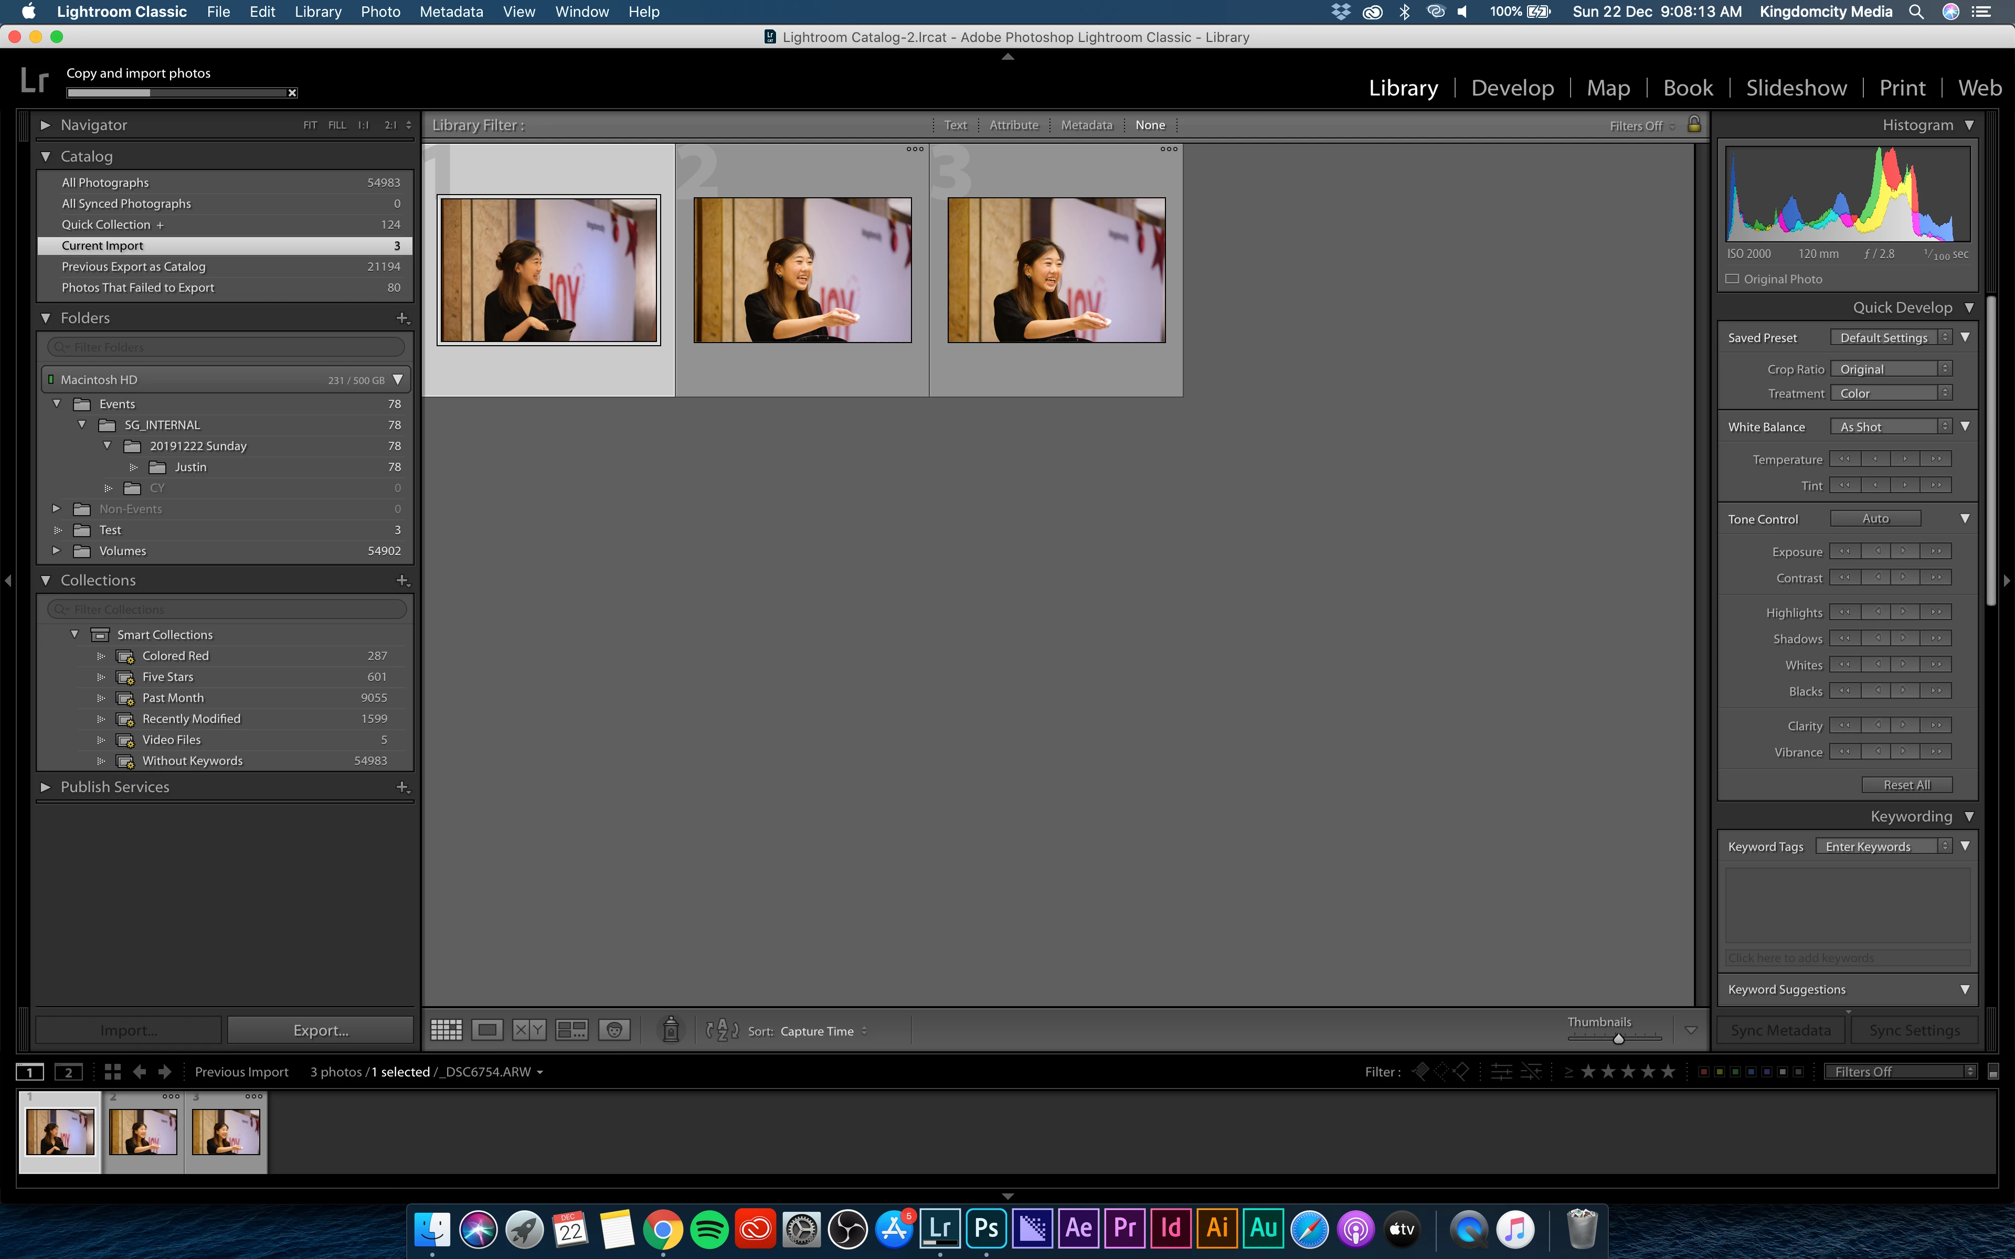Switch to Loupe view icon
2015x1259 pixels.
(487, 1030)
